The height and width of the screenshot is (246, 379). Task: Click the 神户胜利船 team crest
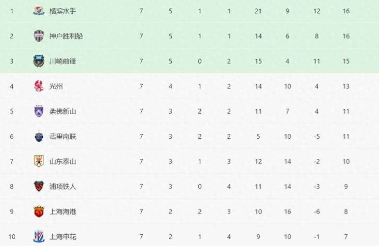click(x=39, y=36)
